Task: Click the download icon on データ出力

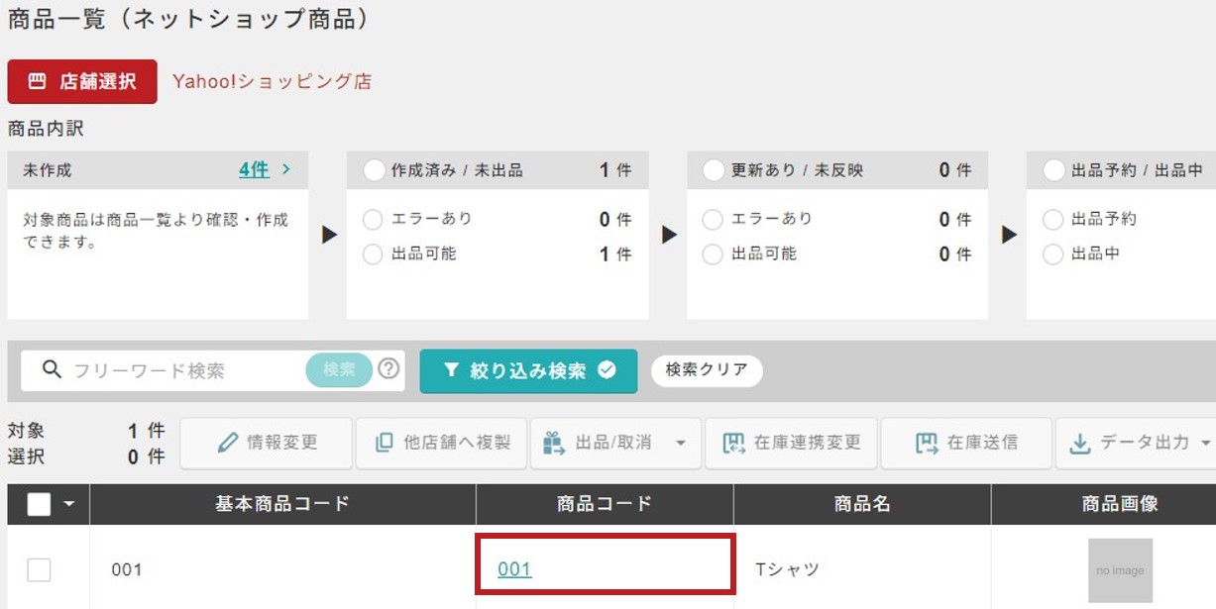Action: pos(1080,444)
